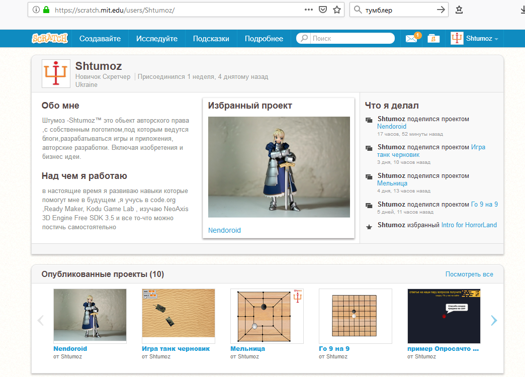Click the Го 9 на 9 project title
This screenshot has width=525, height=377.
(x=334, y=348)
